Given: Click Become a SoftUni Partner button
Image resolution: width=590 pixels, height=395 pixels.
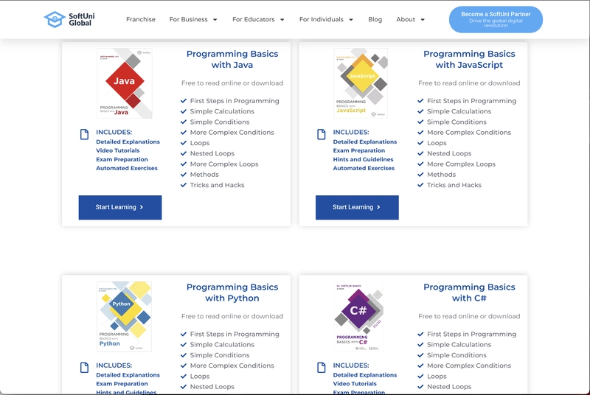Looking at the screenshot, I should pyautogui.click(x=496, y=20).
